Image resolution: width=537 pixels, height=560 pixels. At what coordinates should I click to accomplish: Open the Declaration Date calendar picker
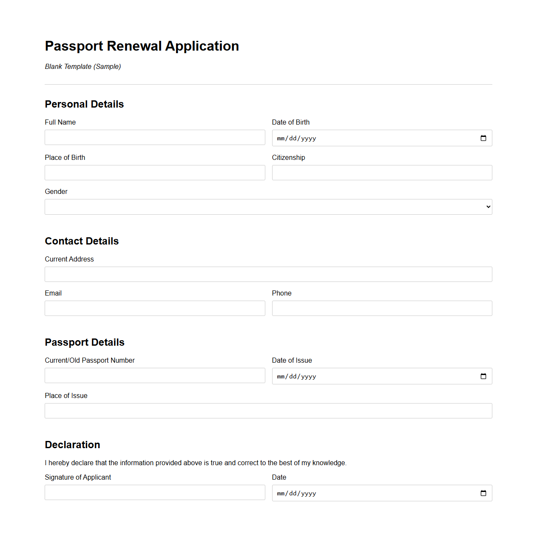point(483,493)
